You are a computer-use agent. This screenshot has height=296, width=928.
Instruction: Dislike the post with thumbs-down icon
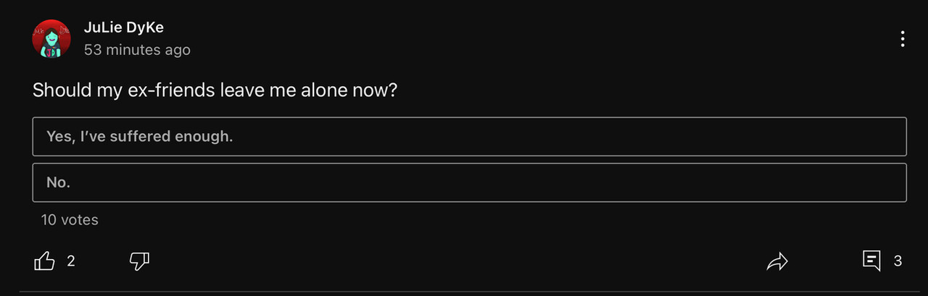[139, 261]
